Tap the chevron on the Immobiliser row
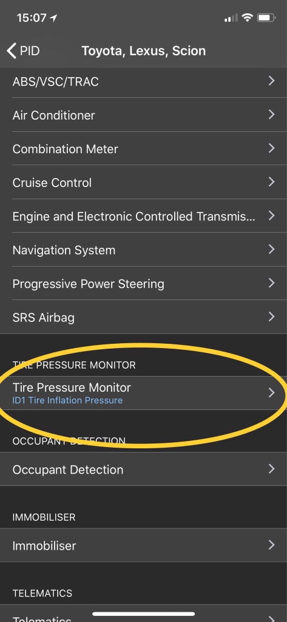The width and height of the screenshot is (287, 622). coord(272,545)
